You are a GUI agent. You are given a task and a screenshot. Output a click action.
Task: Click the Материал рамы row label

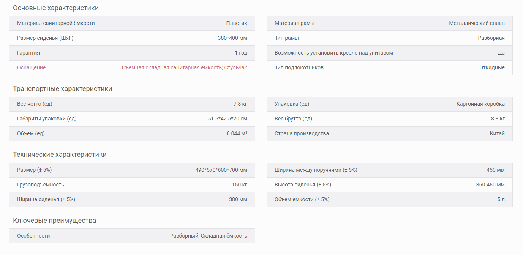tap(294, 23)
